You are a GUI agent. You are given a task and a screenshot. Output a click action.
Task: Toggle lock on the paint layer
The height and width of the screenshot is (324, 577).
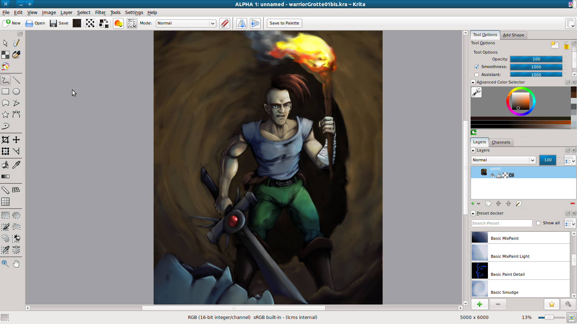tap(499, 175)
